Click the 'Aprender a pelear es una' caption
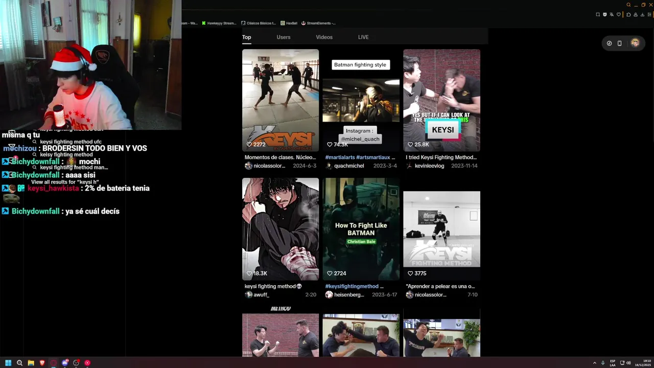 [440, 286]
